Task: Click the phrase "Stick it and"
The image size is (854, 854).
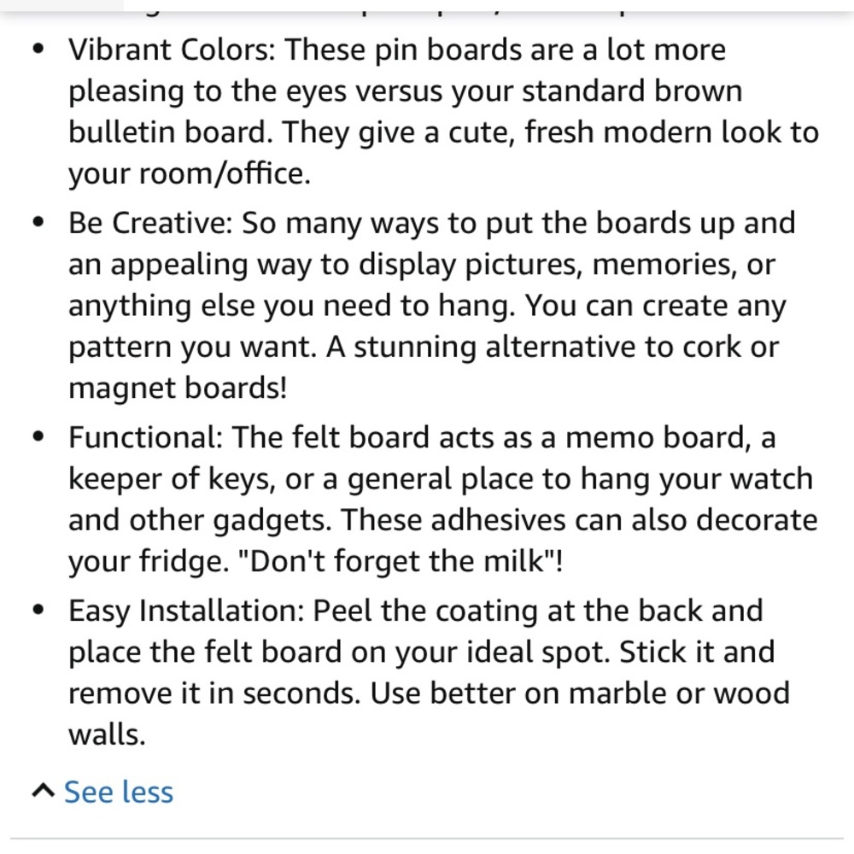Action: point(697,652)
